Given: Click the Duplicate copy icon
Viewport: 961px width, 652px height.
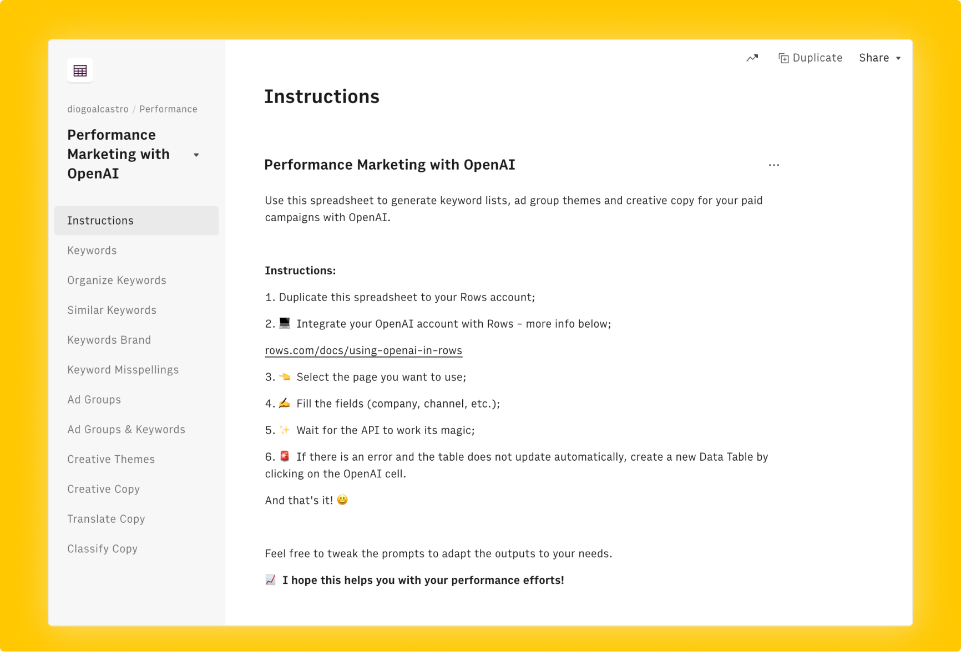Looking at the screenshot, I should (783, 58).
